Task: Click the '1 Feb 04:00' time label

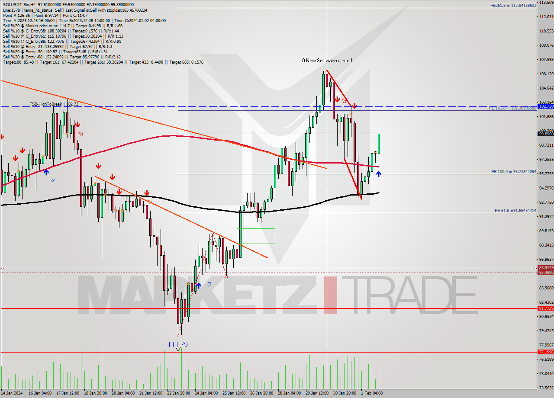Action: point(372,393)
